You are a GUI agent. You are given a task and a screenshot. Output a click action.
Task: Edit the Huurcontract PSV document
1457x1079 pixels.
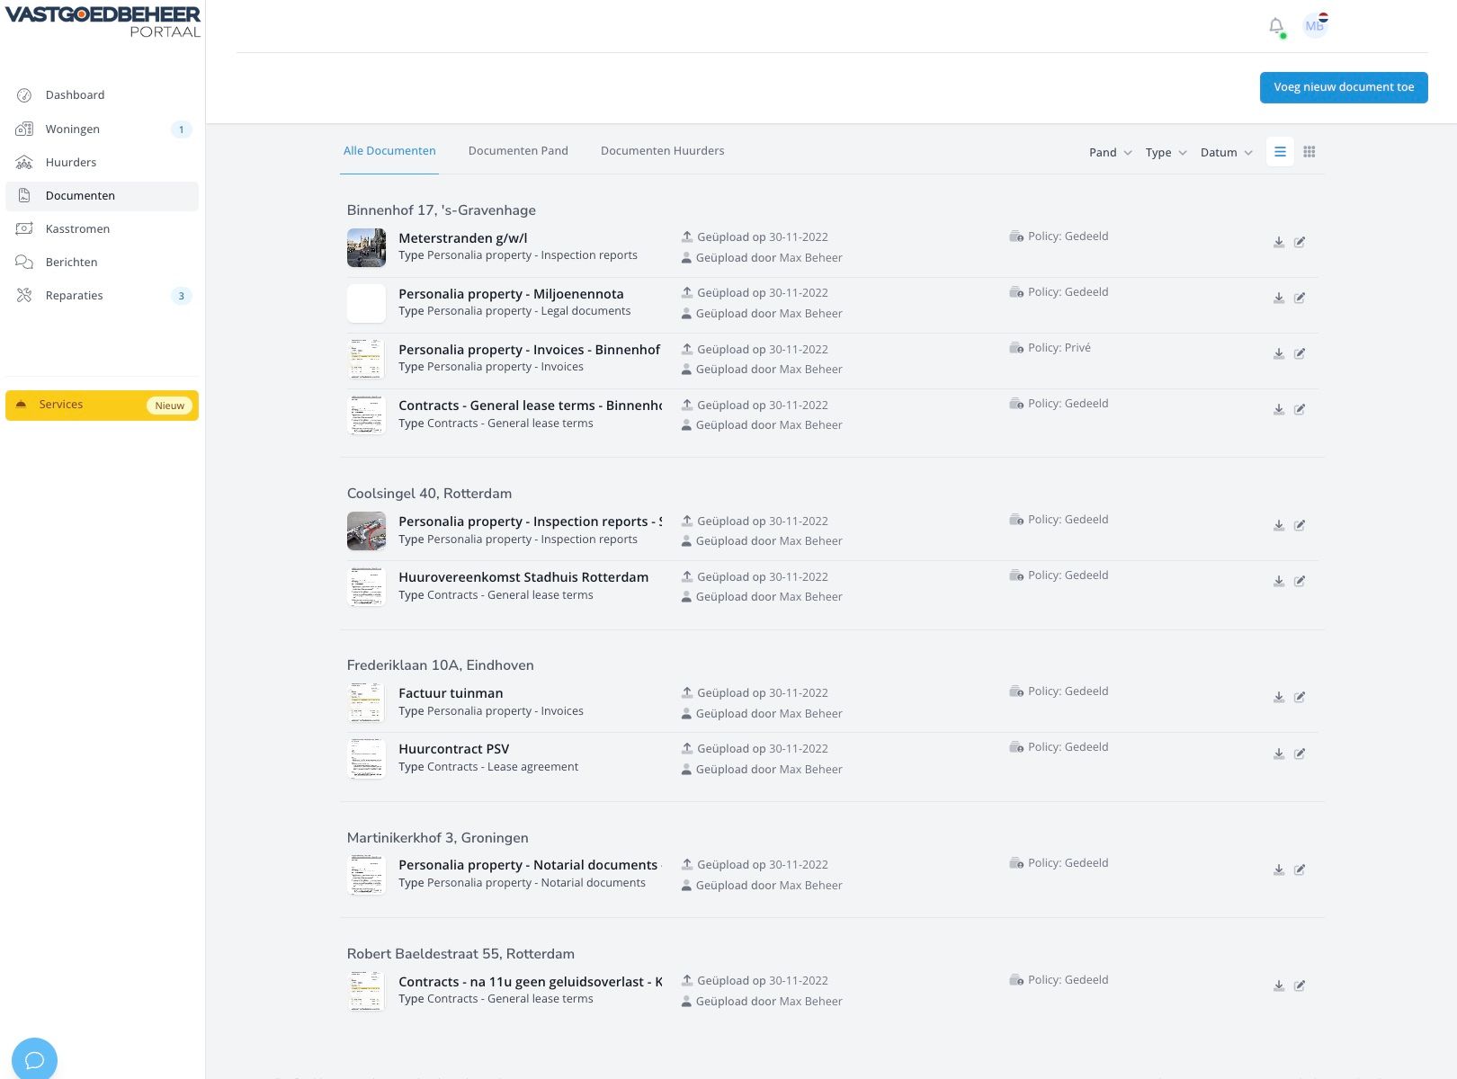[1300, 754]
